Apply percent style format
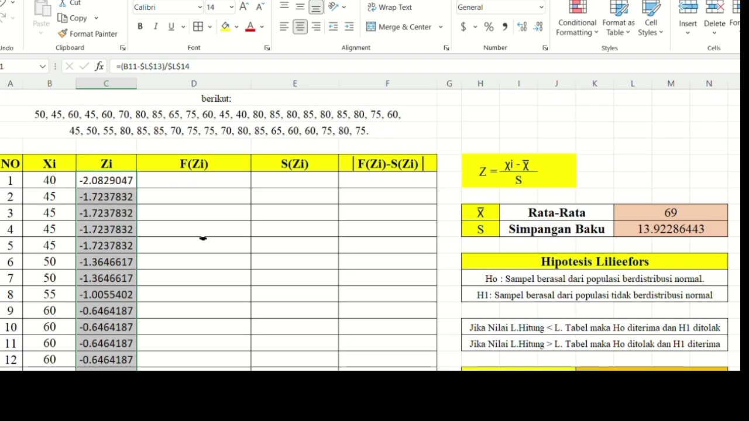Screen dimensions: 749x421 coord(489,27)
